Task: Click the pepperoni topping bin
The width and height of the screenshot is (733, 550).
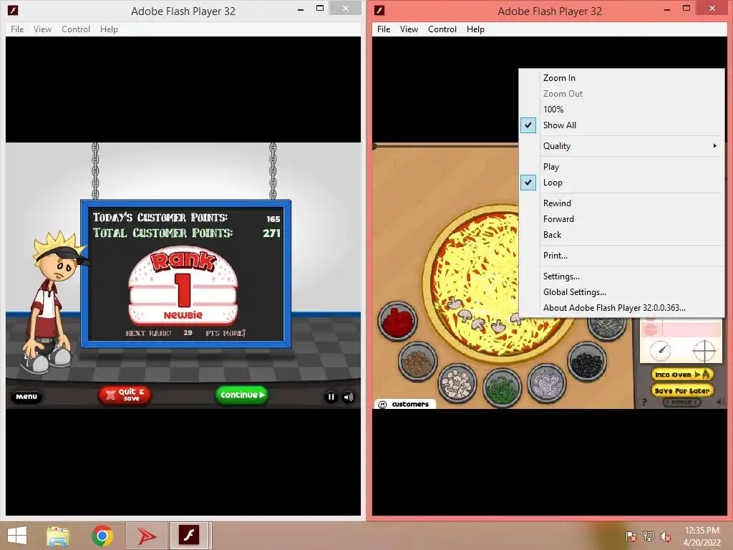Action: pyautogui.click(x=397, y=321)
